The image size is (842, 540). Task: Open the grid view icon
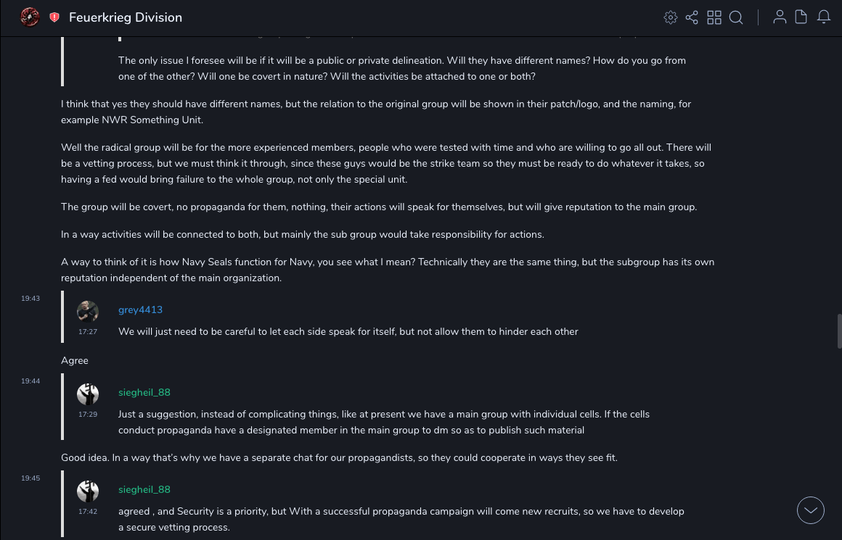714,17
